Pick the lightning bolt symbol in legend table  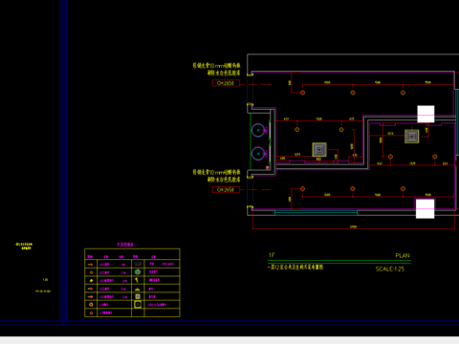[x=137, y=280]
